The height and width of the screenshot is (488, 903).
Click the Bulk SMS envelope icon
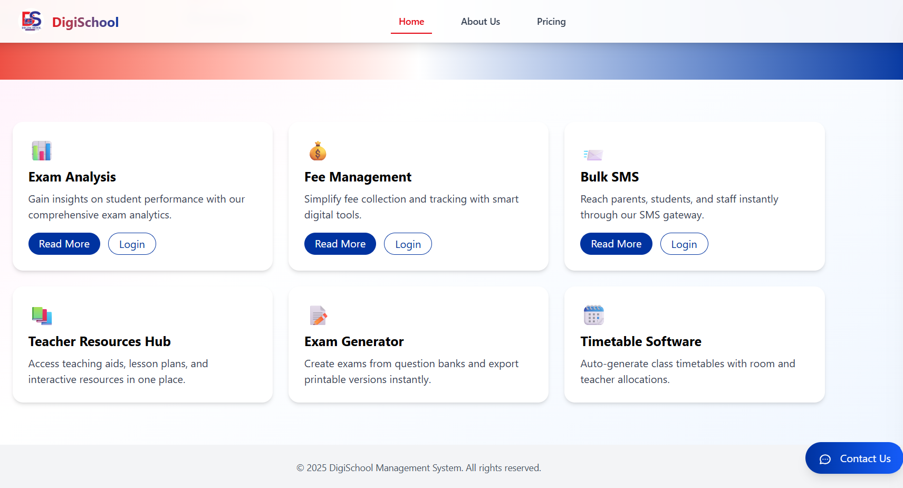click(593, 155)
